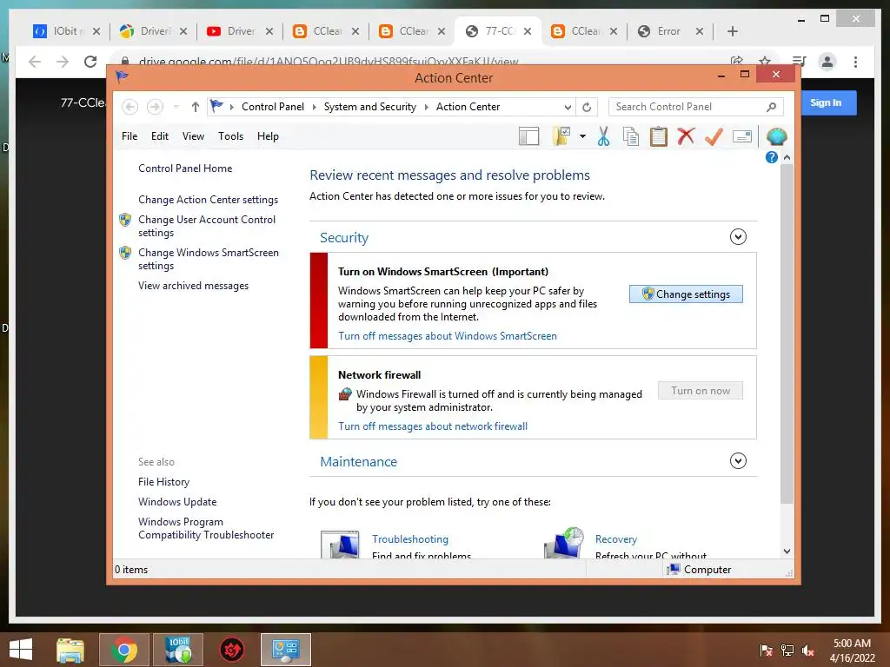This screenshot has width=890, height=667.
Task: Click the search magnifier in Control Panel search
Action: click(x=772, y=107)
